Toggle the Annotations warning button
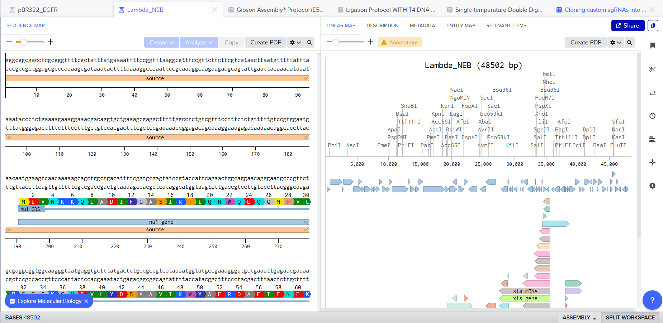The height and width of the screenshot is (323, 663). 399,42
